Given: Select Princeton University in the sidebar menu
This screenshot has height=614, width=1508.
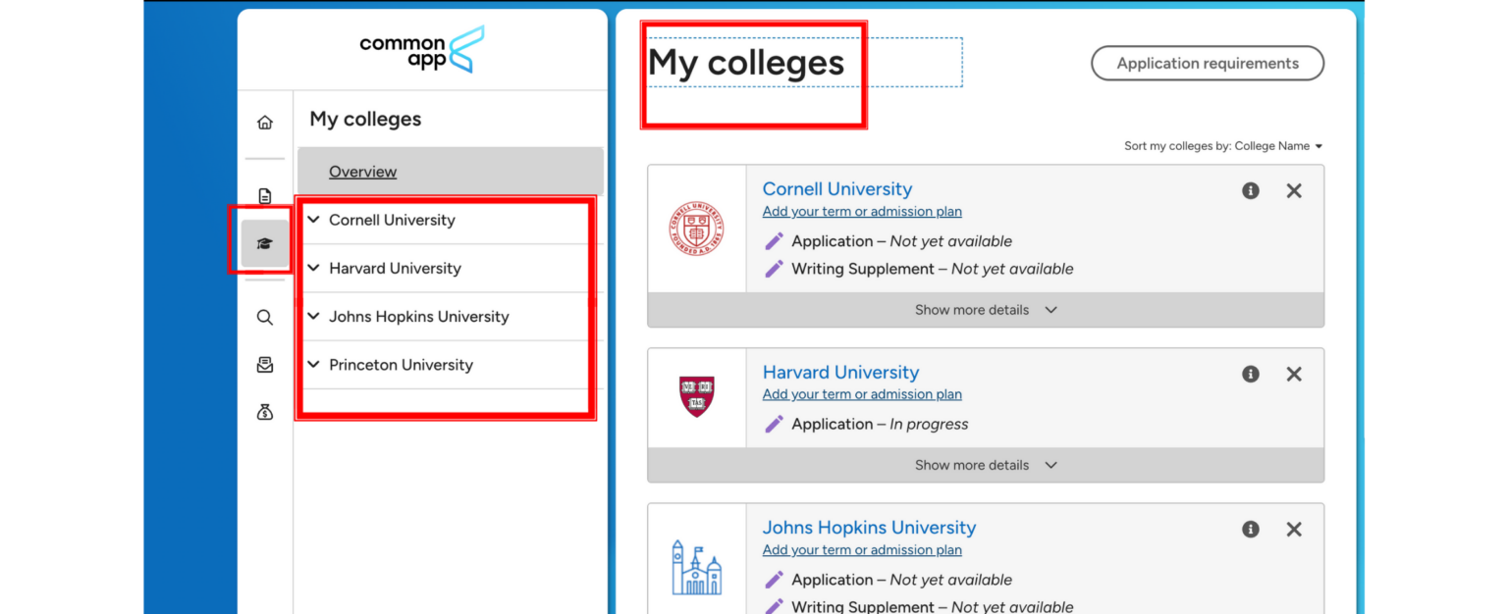Looking at the screenshot, I should [402, 364].
